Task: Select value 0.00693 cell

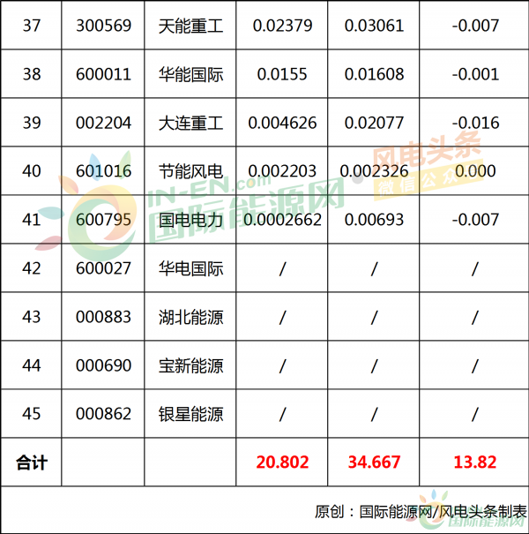Action: pos(374,220)
